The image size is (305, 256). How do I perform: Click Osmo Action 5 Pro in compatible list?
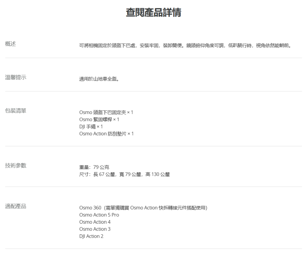click(99, 215)
